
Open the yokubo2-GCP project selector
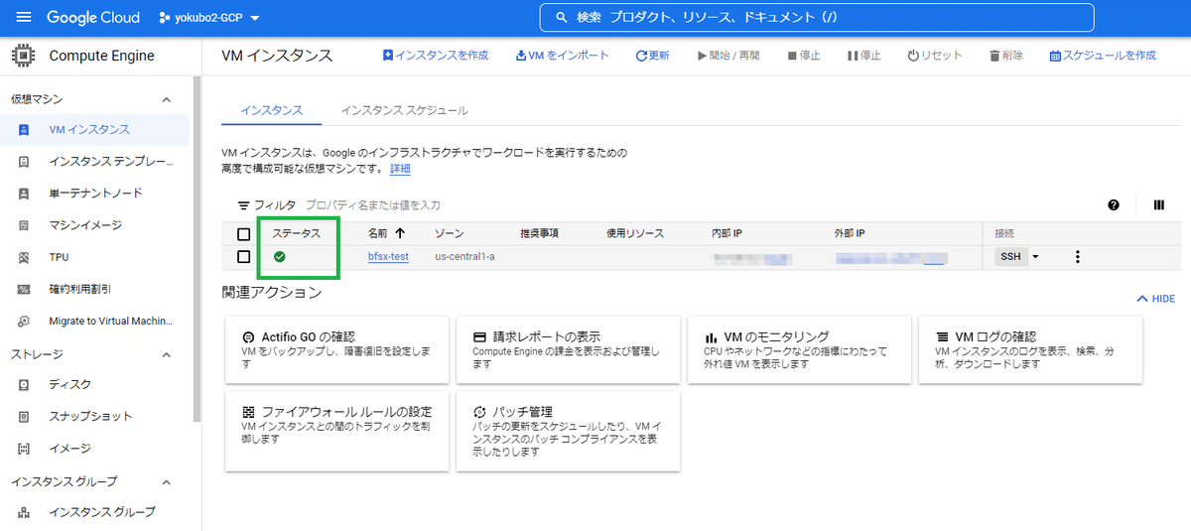pos(208,18)
